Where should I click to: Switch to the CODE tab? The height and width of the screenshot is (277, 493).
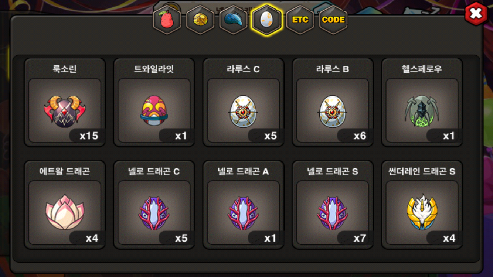coord(333,20)
